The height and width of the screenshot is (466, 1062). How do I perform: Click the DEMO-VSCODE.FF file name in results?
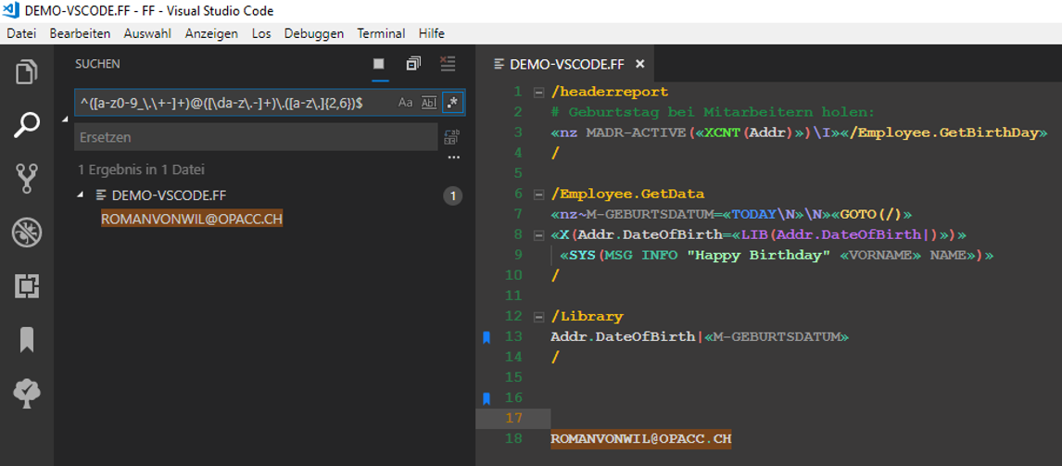point(169,195)
